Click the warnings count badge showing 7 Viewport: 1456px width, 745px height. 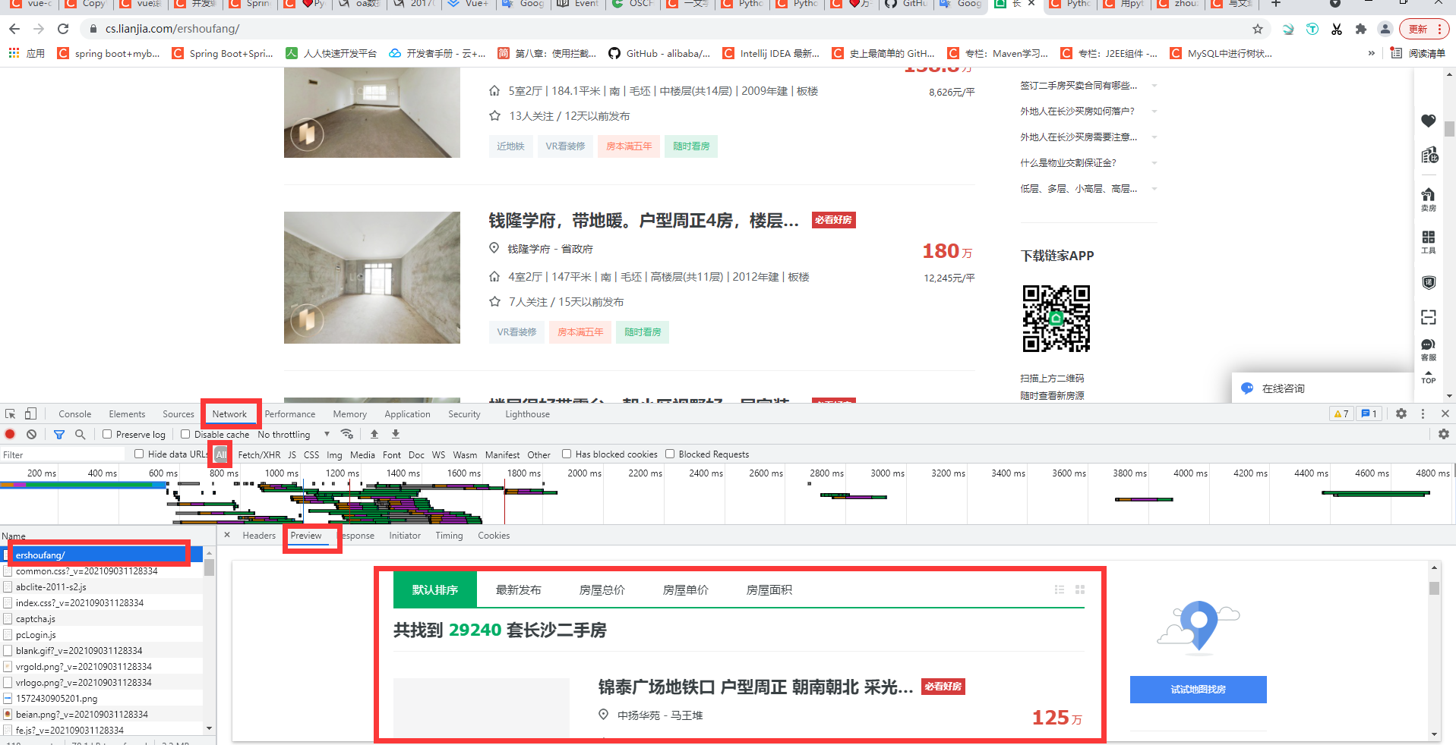click(x=1341, y=413)
